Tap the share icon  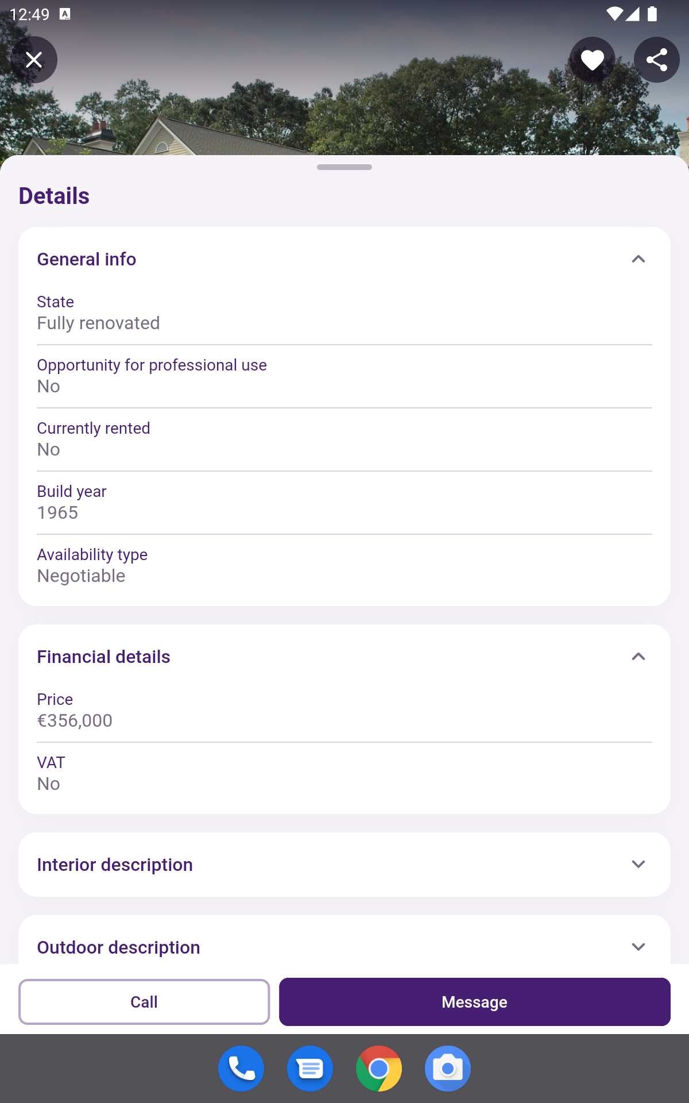tap(656, 60)
